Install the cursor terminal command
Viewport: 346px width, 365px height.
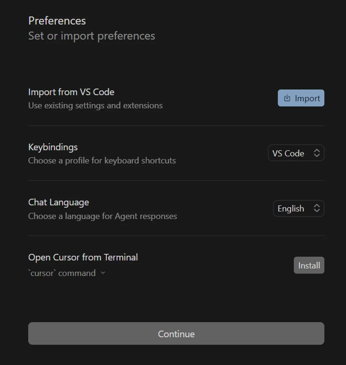[309, 265]
